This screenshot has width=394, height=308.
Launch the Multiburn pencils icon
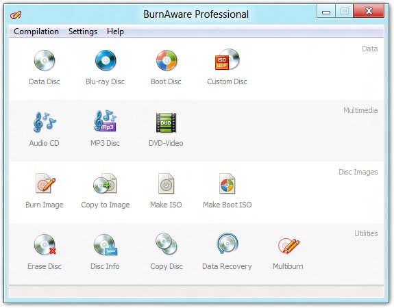pyautogui.click(x=288, y=246)
